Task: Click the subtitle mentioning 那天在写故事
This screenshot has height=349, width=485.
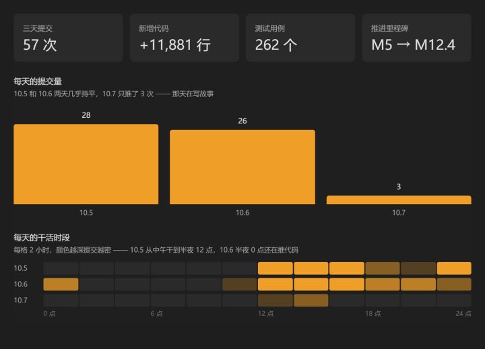Action: tap(114, 94)
